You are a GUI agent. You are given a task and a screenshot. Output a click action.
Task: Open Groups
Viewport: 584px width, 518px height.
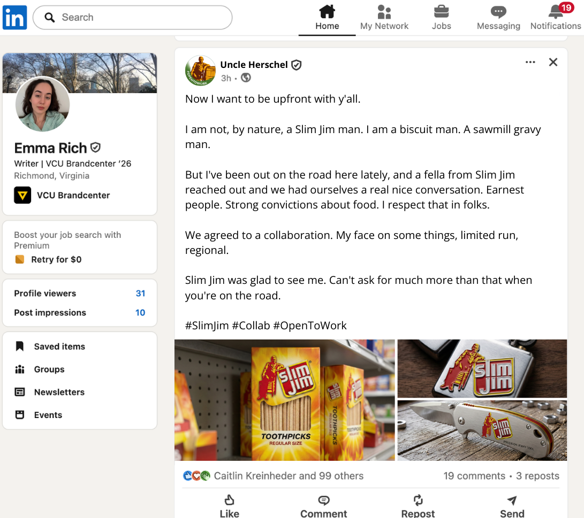(x=49, y=369)
